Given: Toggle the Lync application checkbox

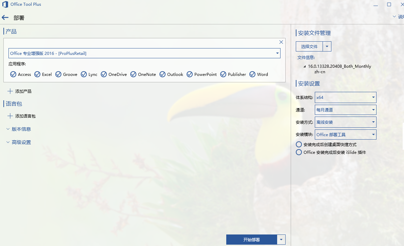Looking at the screenshot, I should [x=84, y=74].
